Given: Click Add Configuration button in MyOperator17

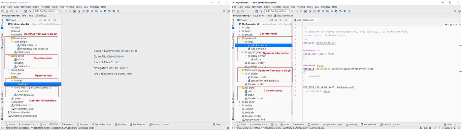Looking at the screenshot, I should click(277, 11).
